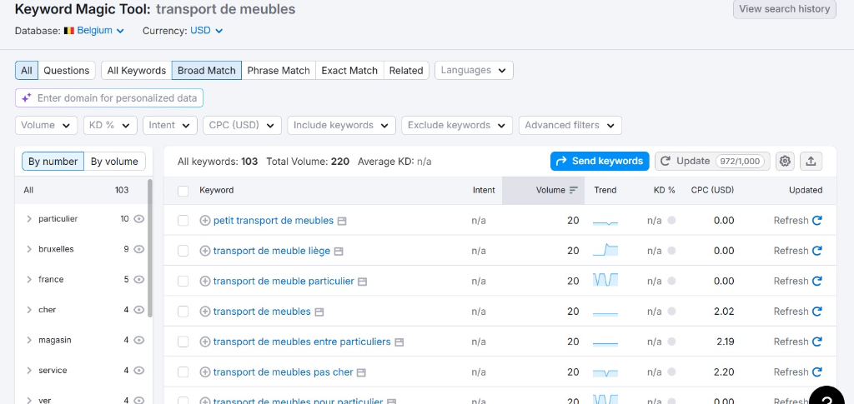Open the Database Belgium dropdown

[93, 31]
